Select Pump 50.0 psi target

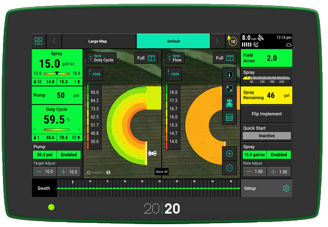(x=45, y=155)
